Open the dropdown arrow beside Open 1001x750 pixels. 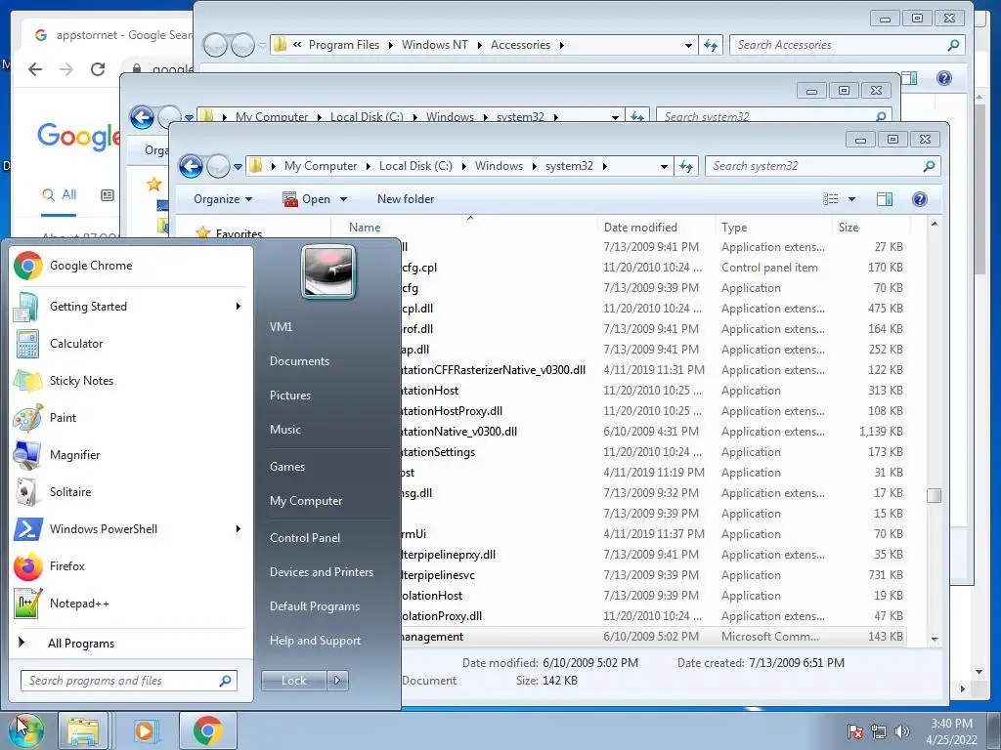click(x=343, y=199)
